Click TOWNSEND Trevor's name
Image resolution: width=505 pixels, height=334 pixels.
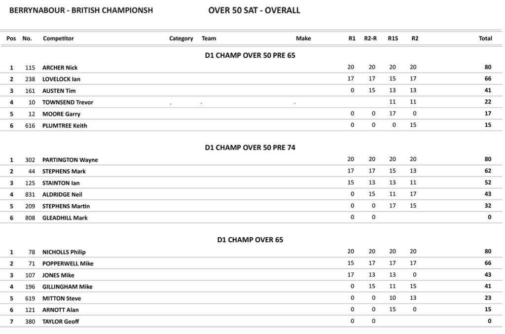point(68,102)
